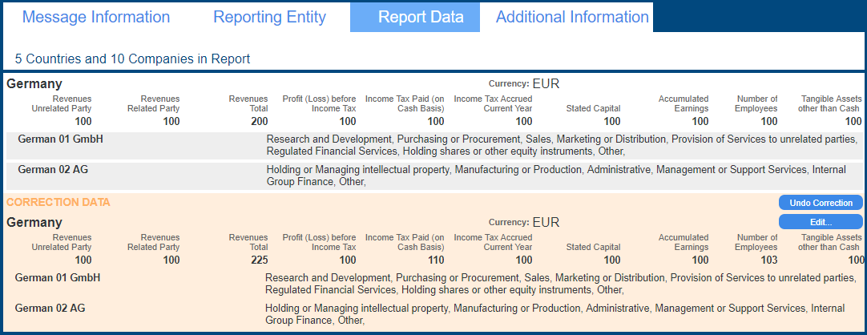Click the CORRECTION DATA heading
The width and height of the screenshot is (867, 335).
[58, 202]
